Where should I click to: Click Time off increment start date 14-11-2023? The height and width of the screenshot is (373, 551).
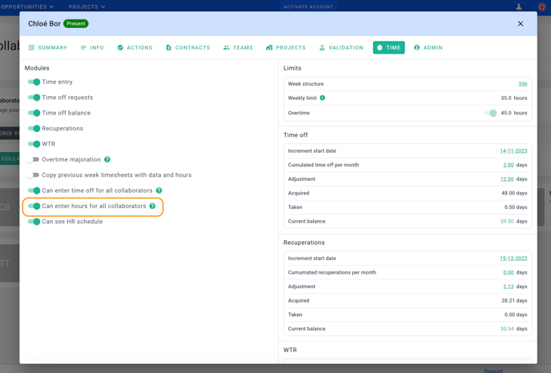(x=513, y=150)
